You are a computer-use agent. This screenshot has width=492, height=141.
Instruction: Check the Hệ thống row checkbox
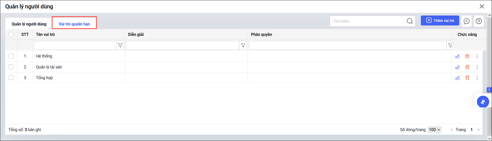(11, 56)
